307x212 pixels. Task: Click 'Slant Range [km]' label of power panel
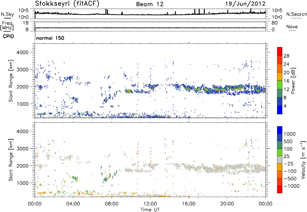click(x=11, y=81)
